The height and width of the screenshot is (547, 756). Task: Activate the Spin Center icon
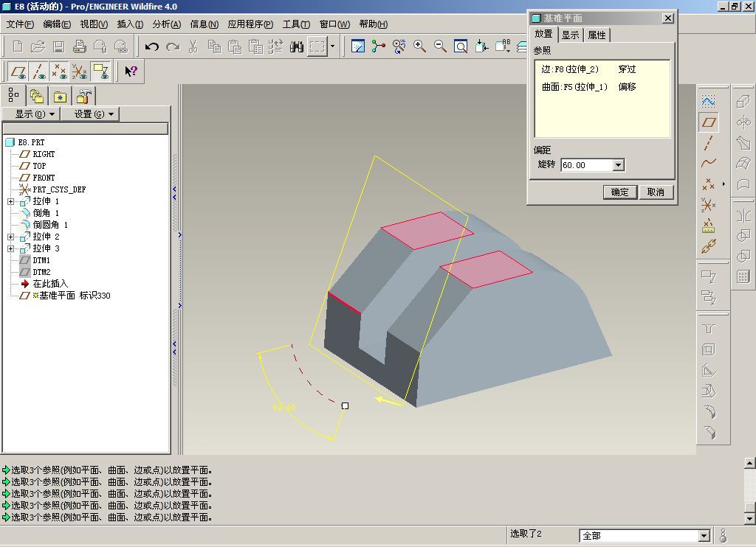pos(379,46)
